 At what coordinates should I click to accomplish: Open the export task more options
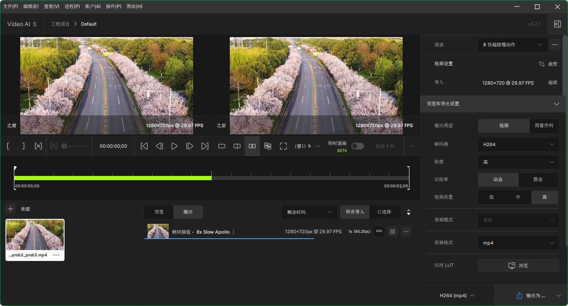pyautogui.click(x=406, y=231)
